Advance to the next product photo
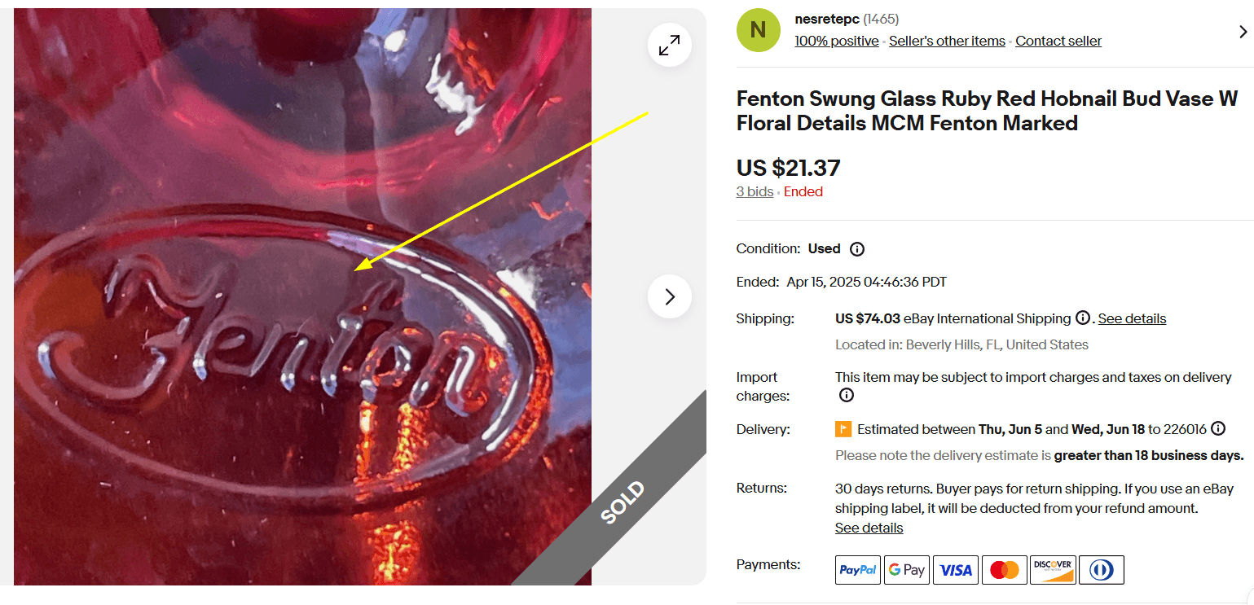This screenshot has height=605, width=1254. tap(669, 296)
